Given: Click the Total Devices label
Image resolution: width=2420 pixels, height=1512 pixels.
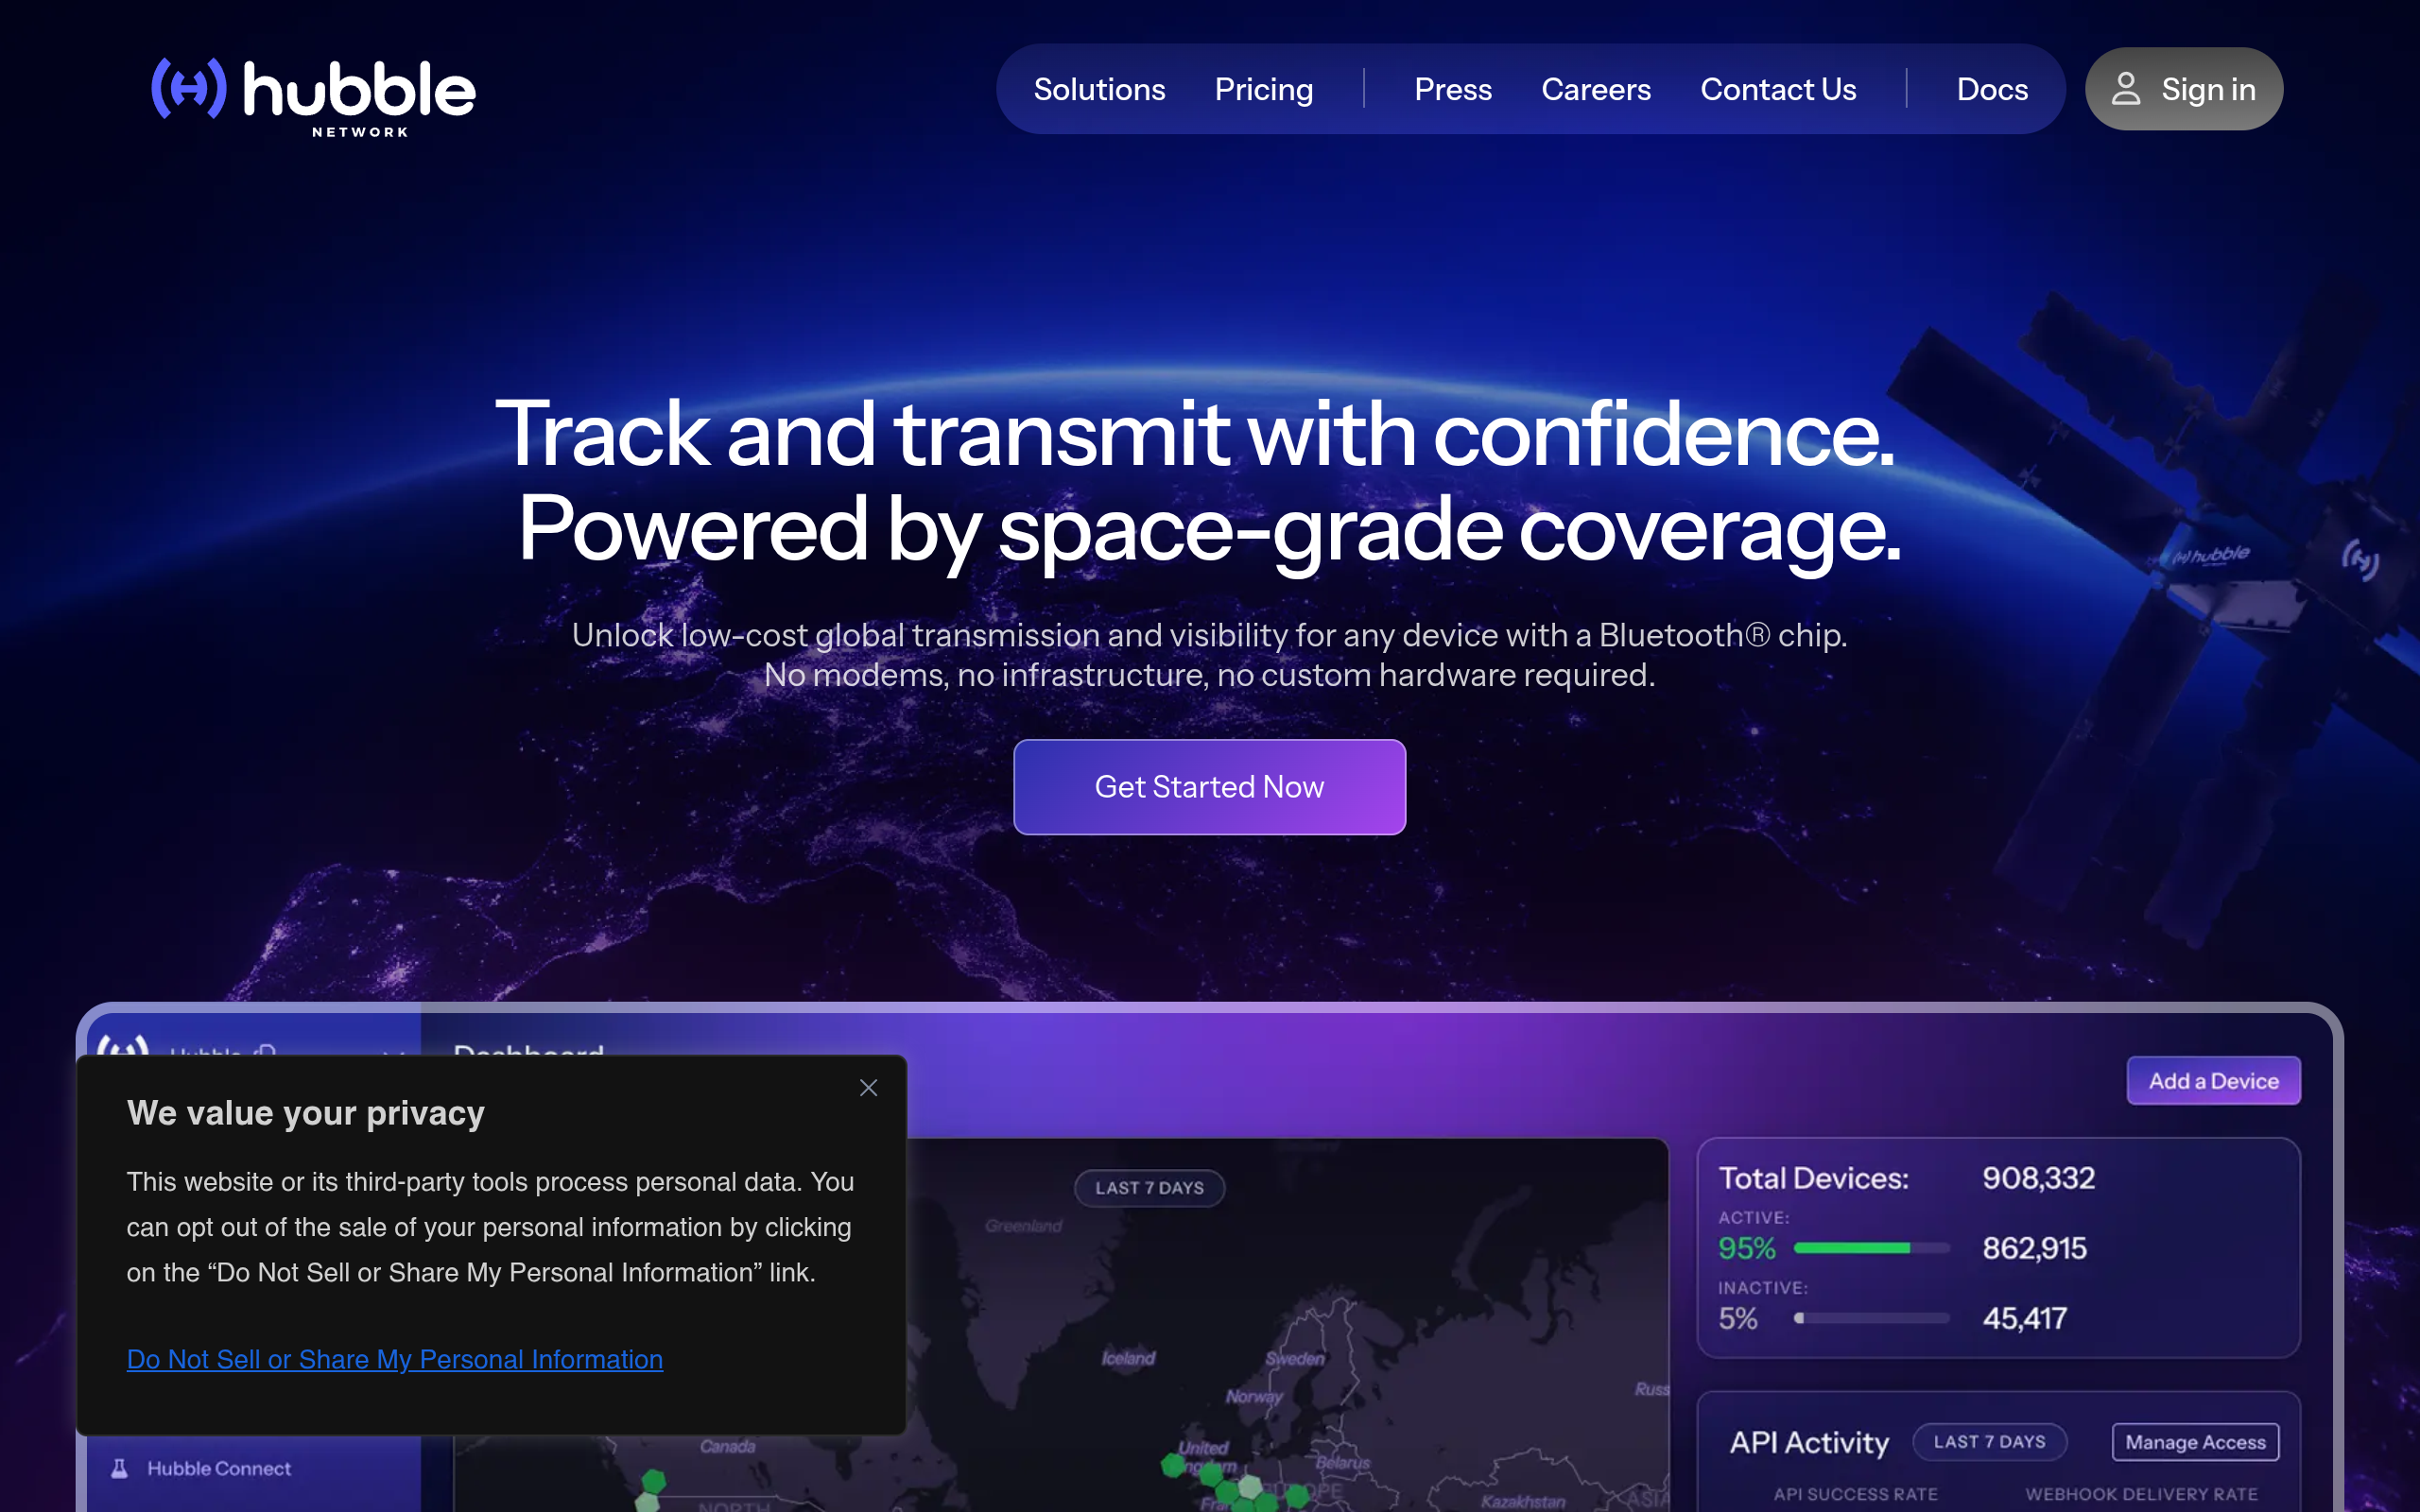Looking at the screenshot, I should pyautogui.click(x=1813, y=1178).
